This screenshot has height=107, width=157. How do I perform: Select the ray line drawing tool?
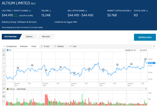pos(4,67)
